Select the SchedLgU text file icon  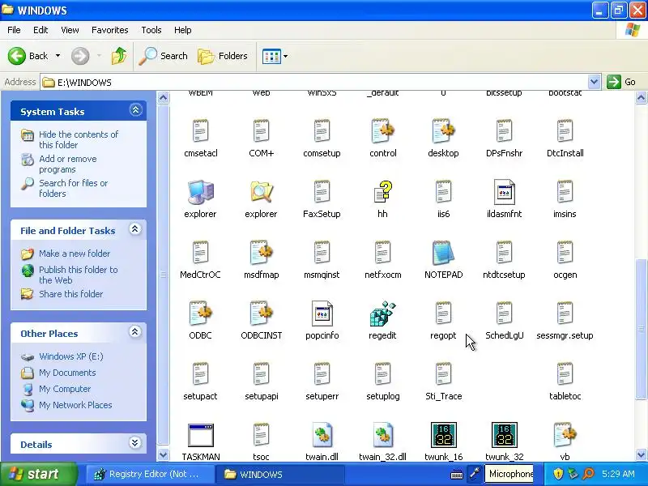(x=504, y=313)
